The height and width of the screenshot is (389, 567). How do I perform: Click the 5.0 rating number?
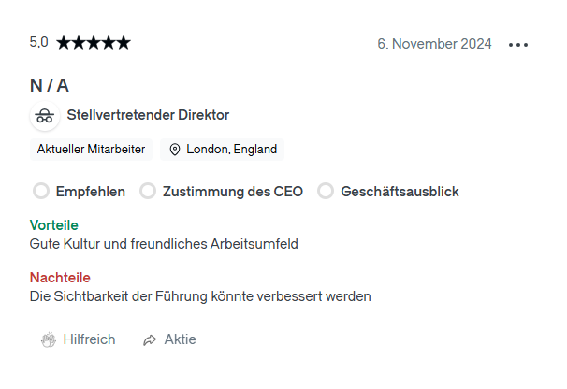coord(38,42)
